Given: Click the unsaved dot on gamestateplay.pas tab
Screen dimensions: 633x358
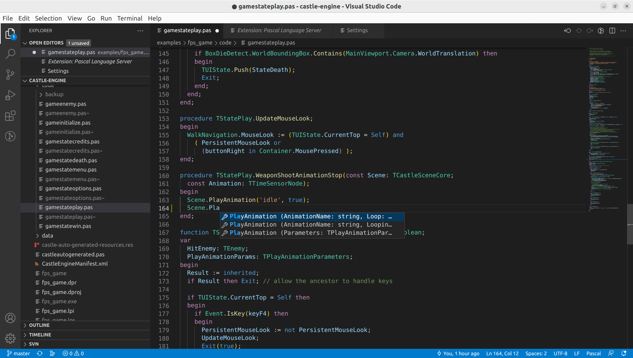Looking at the screenshot, I should tap(217, 30).
